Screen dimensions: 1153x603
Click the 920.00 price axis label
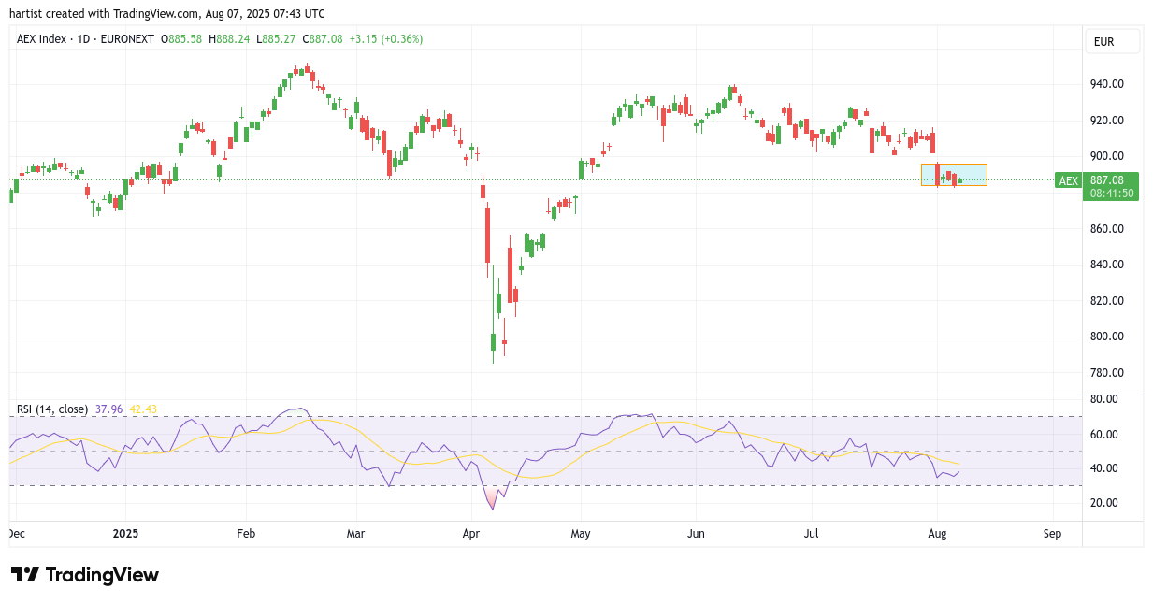click(1107, 121)
